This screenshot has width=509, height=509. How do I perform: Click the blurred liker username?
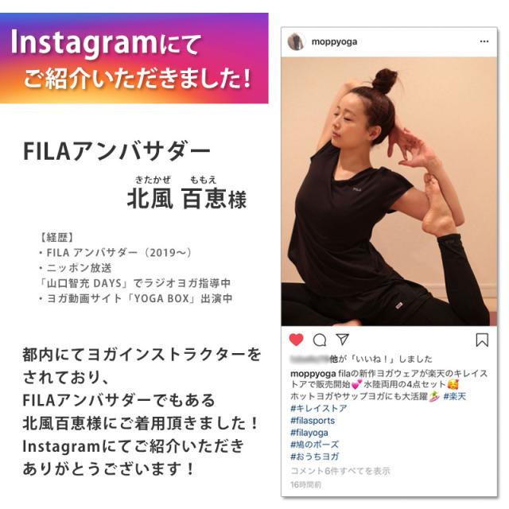[309, 359]
